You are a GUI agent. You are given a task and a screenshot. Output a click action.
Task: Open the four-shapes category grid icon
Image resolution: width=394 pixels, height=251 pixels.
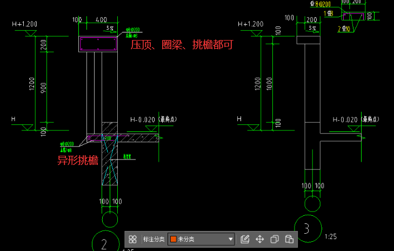pyautogui.click(x=132, y=239)
